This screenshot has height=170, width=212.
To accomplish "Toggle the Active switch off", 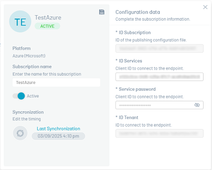I will pyautogui.click(x=19, y=96).
